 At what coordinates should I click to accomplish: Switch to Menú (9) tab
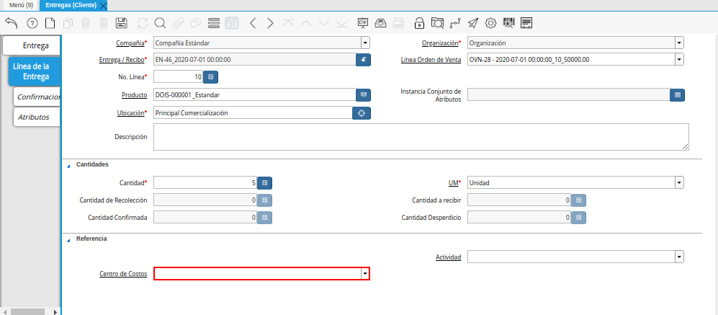tap(21, 5)
